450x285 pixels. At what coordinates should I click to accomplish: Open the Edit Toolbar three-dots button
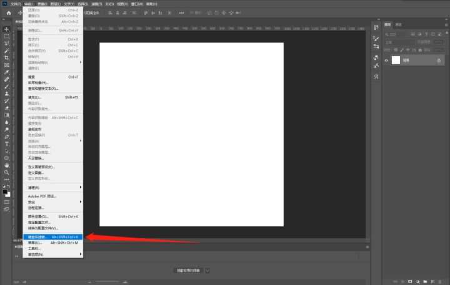pos(7,180)
